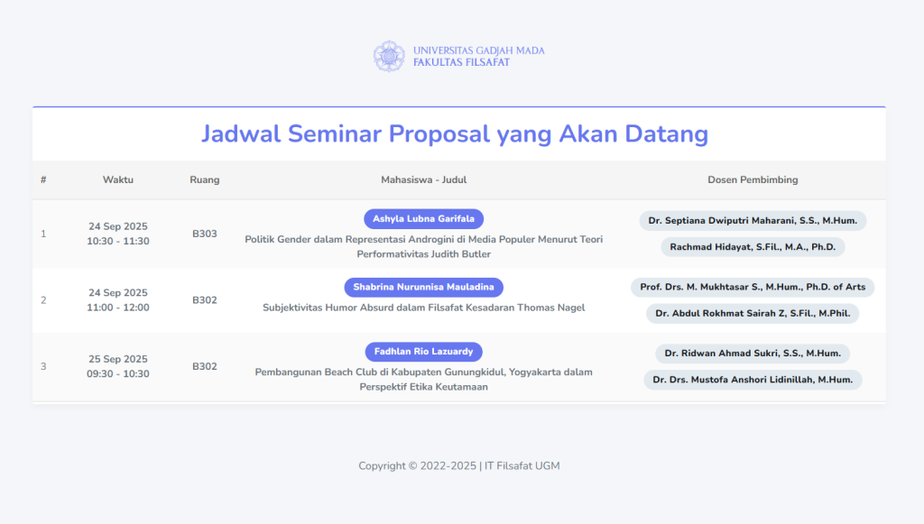Click Dr. Ridwan Ahmad Sukri's badge

[753, 353]
